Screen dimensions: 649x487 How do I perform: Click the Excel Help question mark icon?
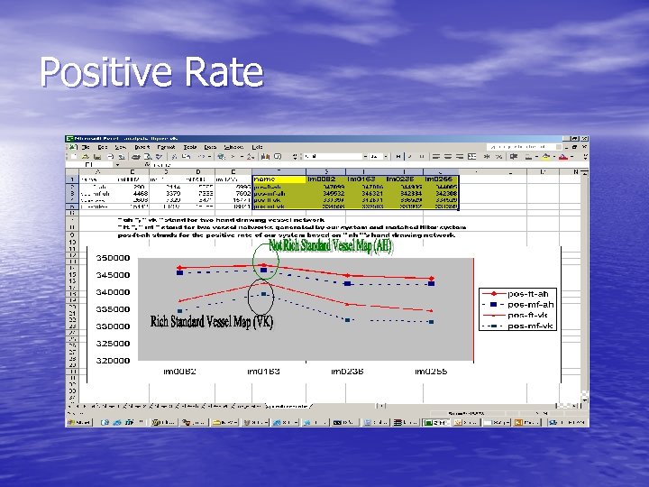pyautogui.click(x=278, y=157)
